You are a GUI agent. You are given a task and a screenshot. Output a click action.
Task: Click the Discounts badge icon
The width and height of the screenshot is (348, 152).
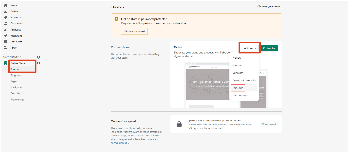pyautogui.click(x=6, y=42)
